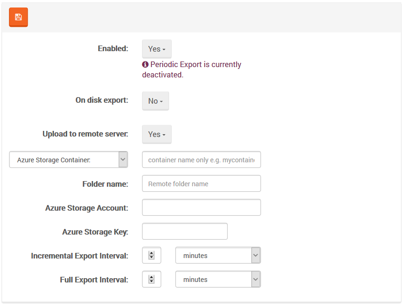Click the 'Azure Storage Key:' label
The image size is (403, 304).
[95, 232]
